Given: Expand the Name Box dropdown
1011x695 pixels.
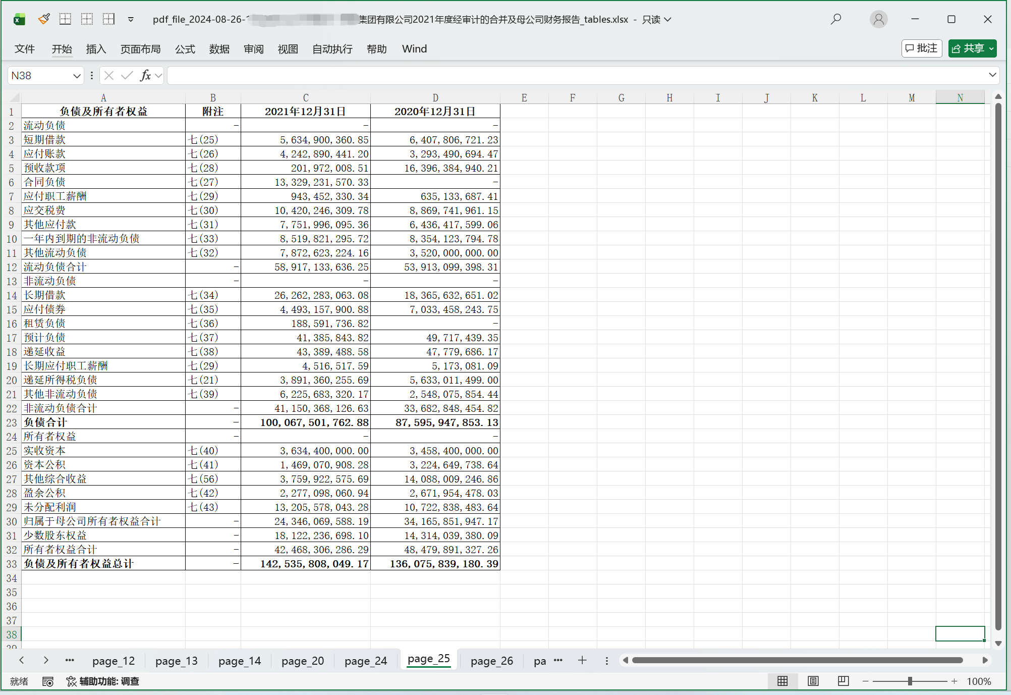Looking at the screenshot, I should click(x=77, y=76).
